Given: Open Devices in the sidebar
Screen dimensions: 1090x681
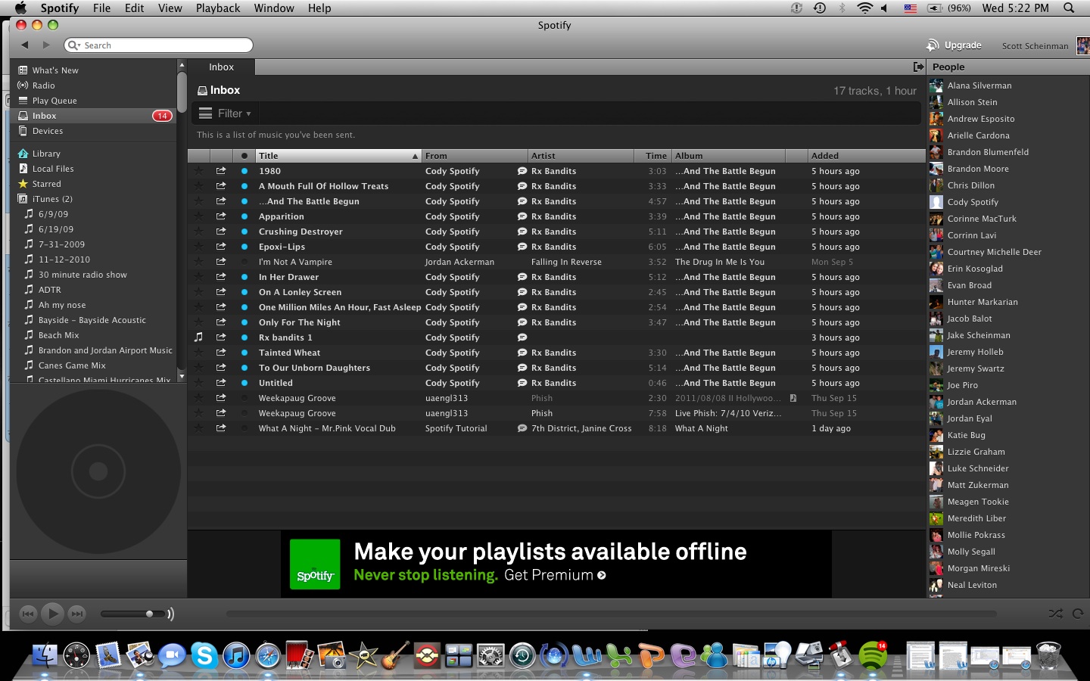Looking at the screenshot, I should click(x=48, y=131).
